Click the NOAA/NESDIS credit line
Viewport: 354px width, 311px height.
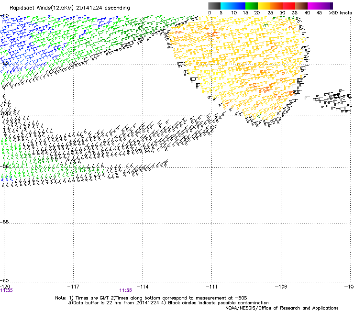coord(282,308)
